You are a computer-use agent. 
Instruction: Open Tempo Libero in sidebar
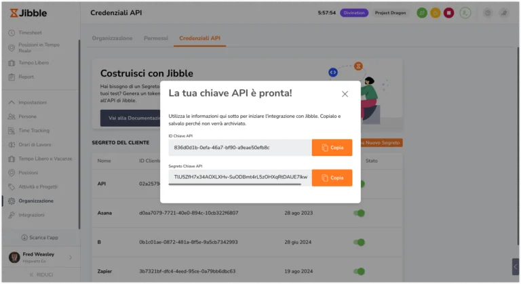click(x=33, y=62)
